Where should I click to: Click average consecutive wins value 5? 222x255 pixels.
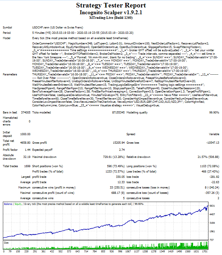click(x=124, y=198)
